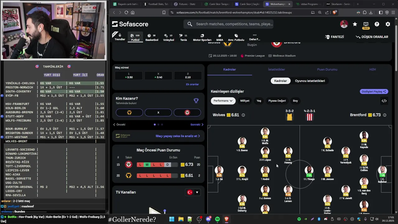Switch to the Fixtures - Statz tab
Image resolution: width=398 pixels, height=224 pixels.
[x=185, y=4]
